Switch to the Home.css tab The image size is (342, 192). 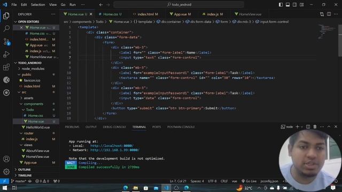110,14
